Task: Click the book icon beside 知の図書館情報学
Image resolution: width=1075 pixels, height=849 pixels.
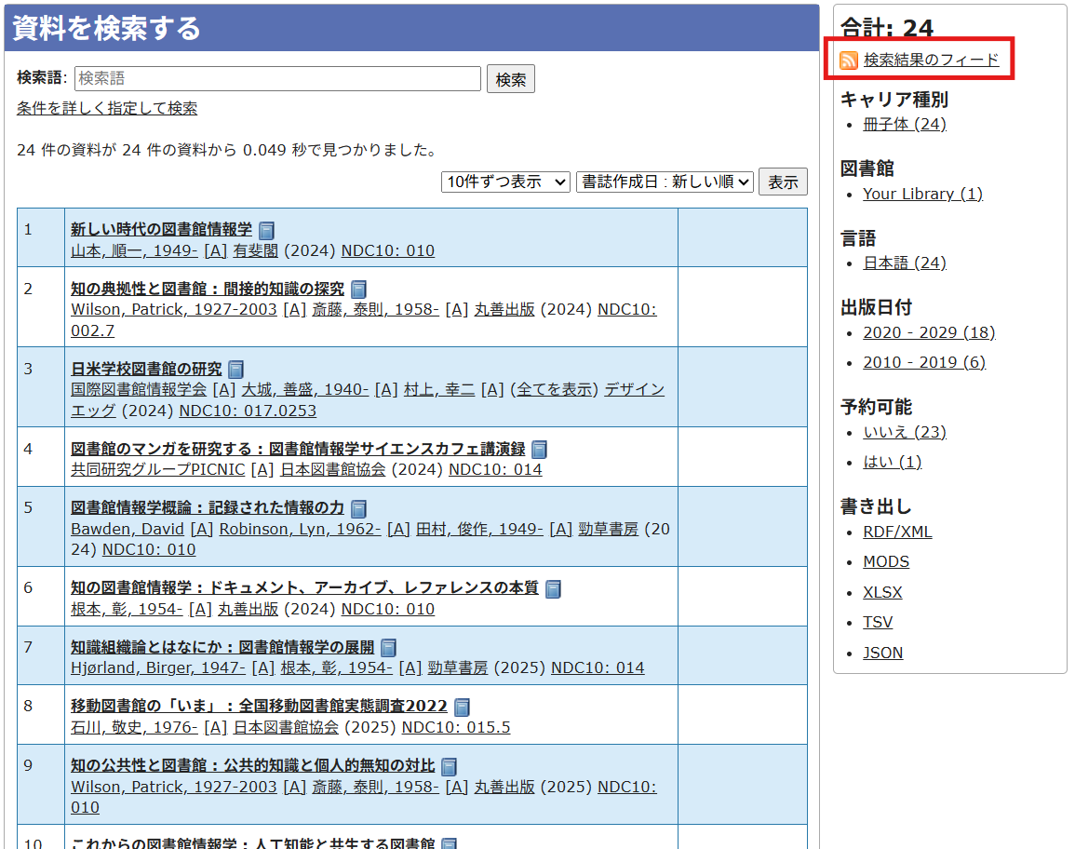Action: pyautogui.click(x=554, y=587)
